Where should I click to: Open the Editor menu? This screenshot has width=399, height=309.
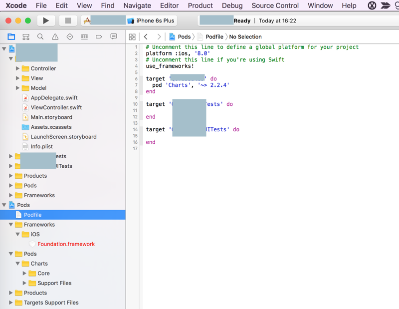tap(169, 5)
